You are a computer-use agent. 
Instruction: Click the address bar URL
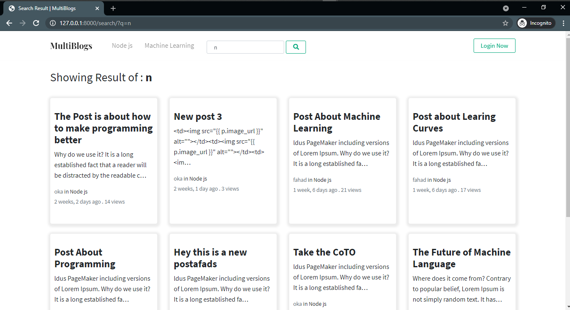(95, 23)
